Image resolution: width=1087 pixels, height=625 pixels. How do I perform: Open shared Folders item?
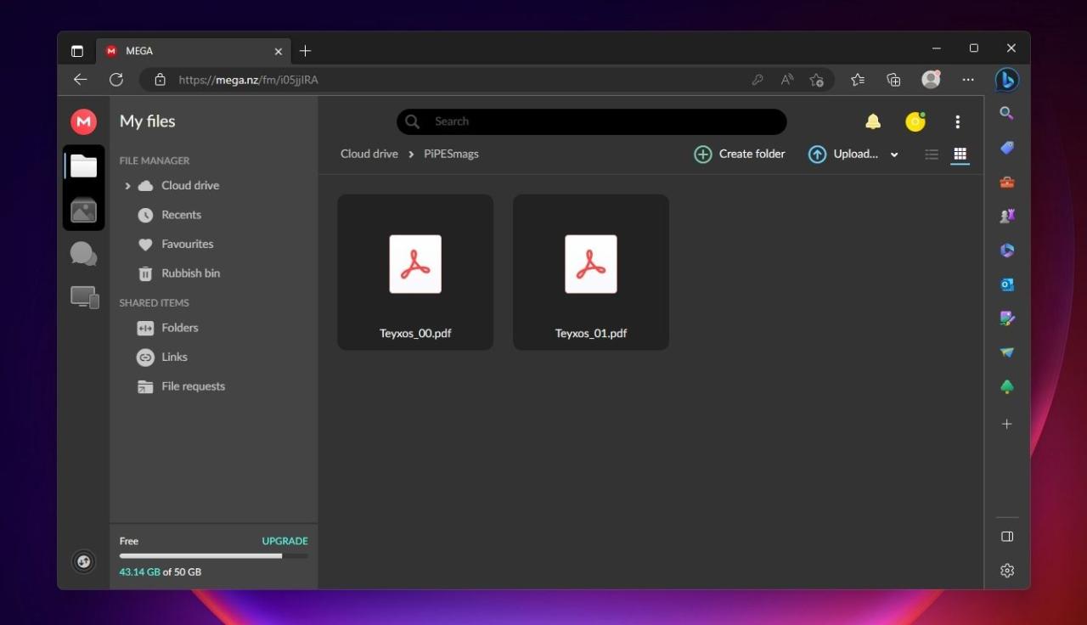pyautogui.click(x=168, y=328)
